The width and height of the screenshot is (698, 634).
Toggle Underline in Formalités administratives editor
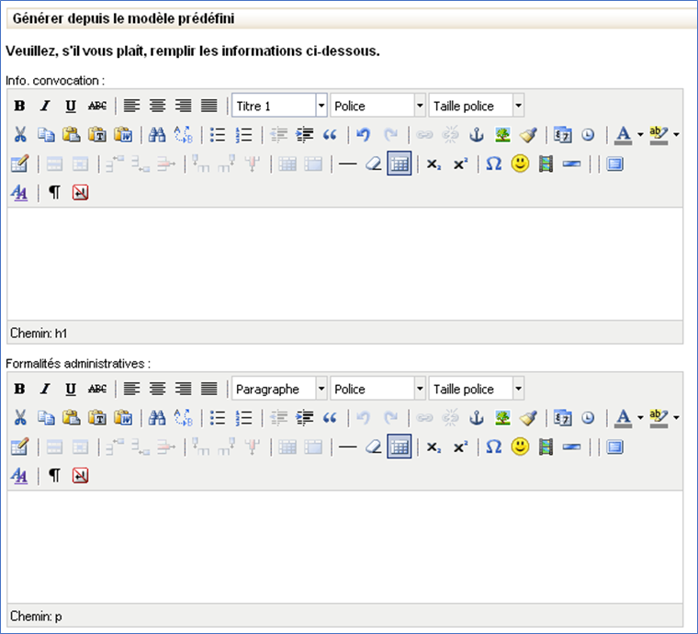(71, 389)
